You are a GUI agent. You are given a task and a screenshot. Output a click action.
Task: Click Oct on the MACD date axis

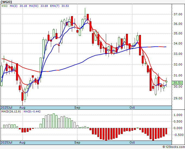point(132,142)
